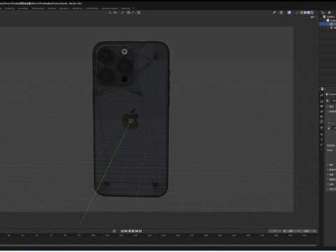Open the Scene properties tab
This screenshot has height=252, width=336.
tap(321, 116)
